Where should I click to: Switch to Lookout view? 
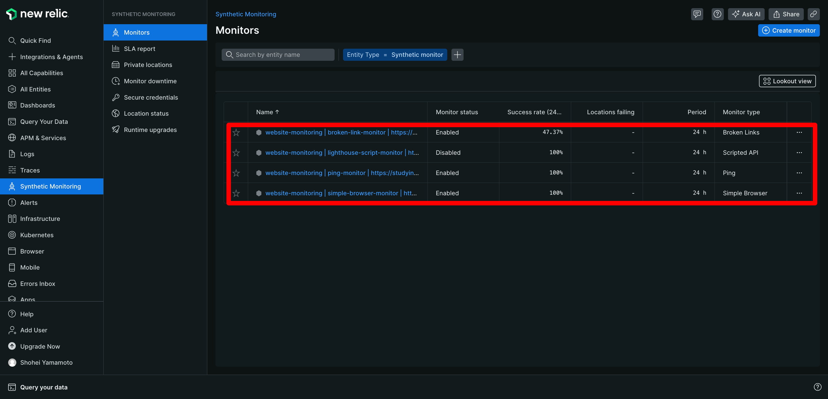pyautogui.click(x=787, y=81)
